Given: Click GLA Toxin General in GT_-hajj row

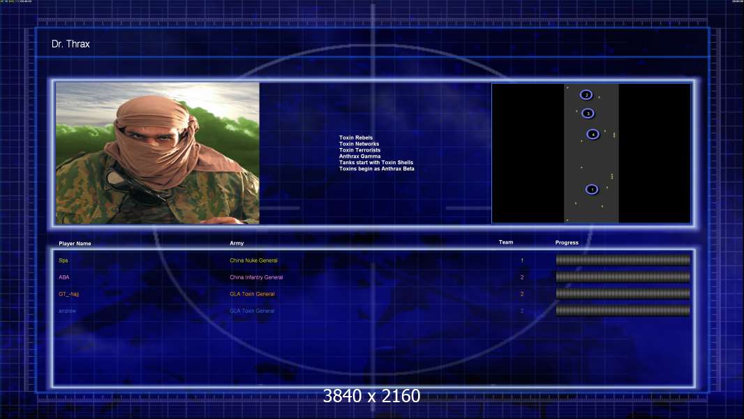Looking at the screenshot, I should click(252, 294).
